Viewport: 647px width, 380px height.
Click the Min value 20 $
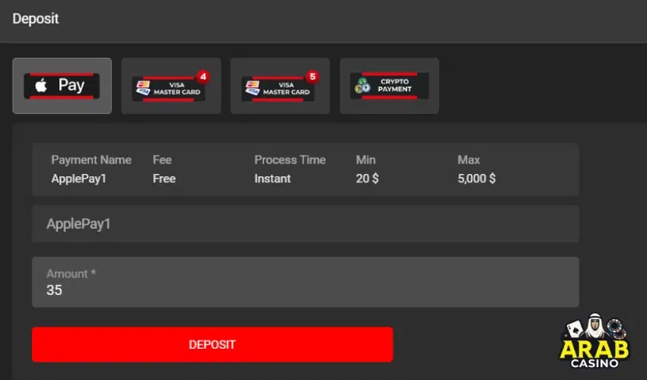pos(367,179)
